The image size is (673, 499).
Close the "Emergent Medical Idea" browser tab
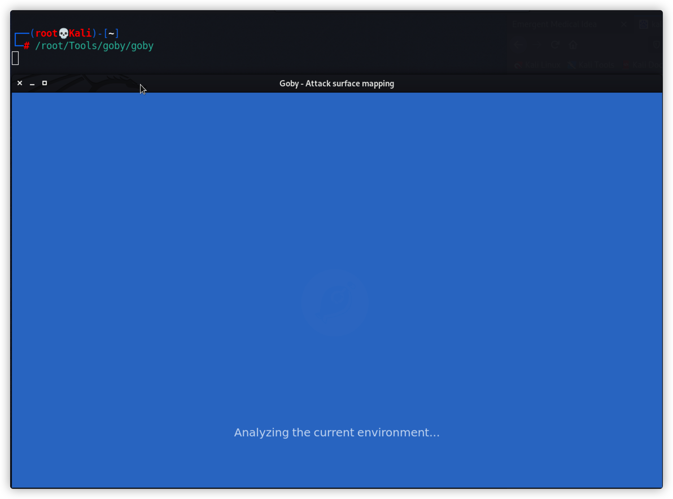tap(624, 24)
